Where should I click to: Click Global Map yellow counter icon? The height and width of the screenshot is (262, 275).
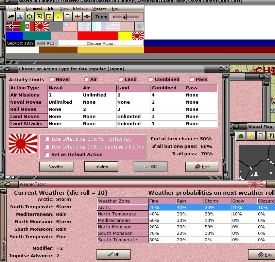click(271, 136)
